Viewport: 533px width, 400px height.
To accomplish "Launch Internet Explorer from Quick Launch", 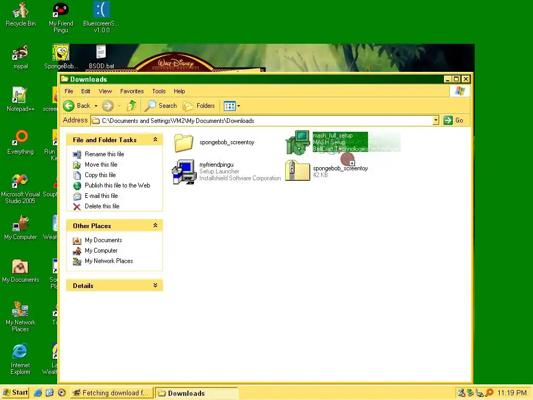I will 37,393.
